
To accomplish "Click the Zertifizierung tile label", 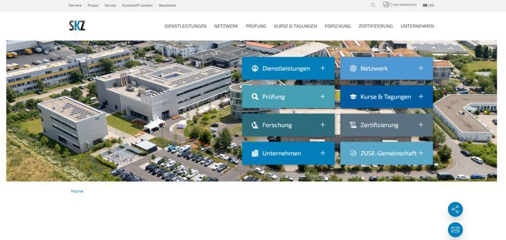I will click(380, 125).
